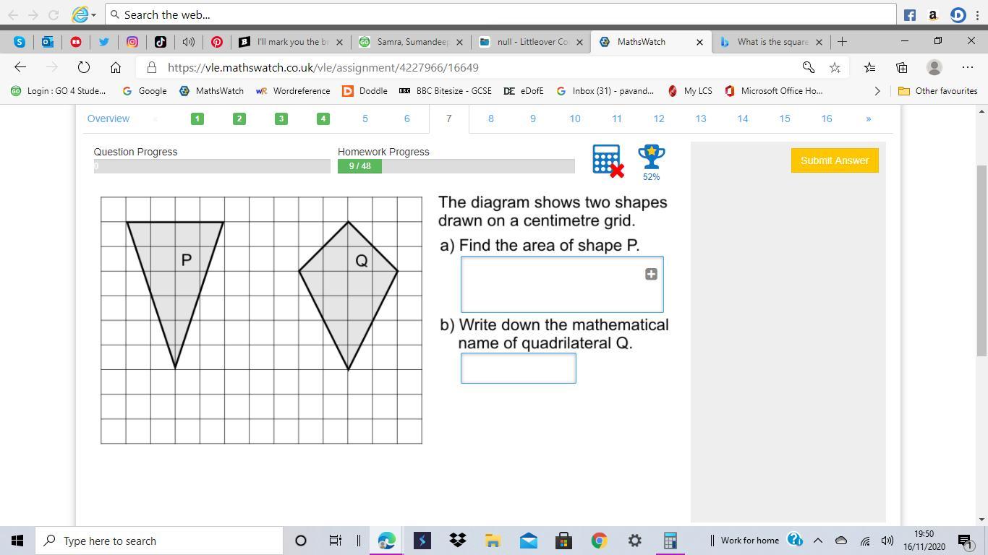Go to the next set of questions with »

pos(869,119)
